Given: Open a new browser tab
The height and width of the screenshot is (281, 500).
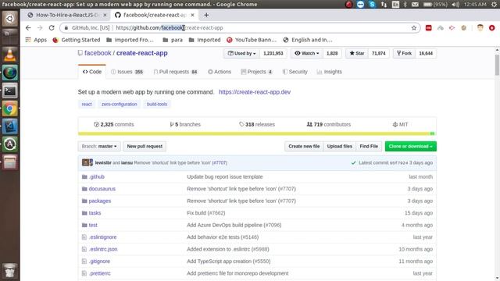Looking at the screenshot, I should click(x=206, y=15).
